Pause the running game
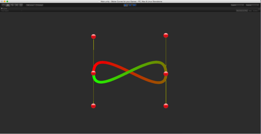Screen dimensions: 261x134 [130, 5]
